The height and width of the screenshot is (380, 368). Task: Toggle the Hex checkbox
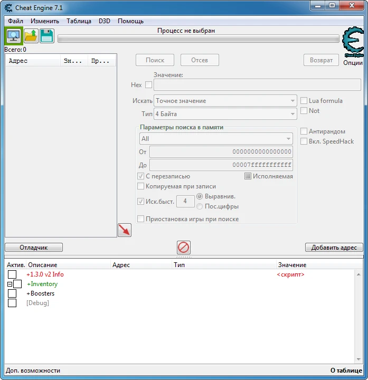(148, 85)
